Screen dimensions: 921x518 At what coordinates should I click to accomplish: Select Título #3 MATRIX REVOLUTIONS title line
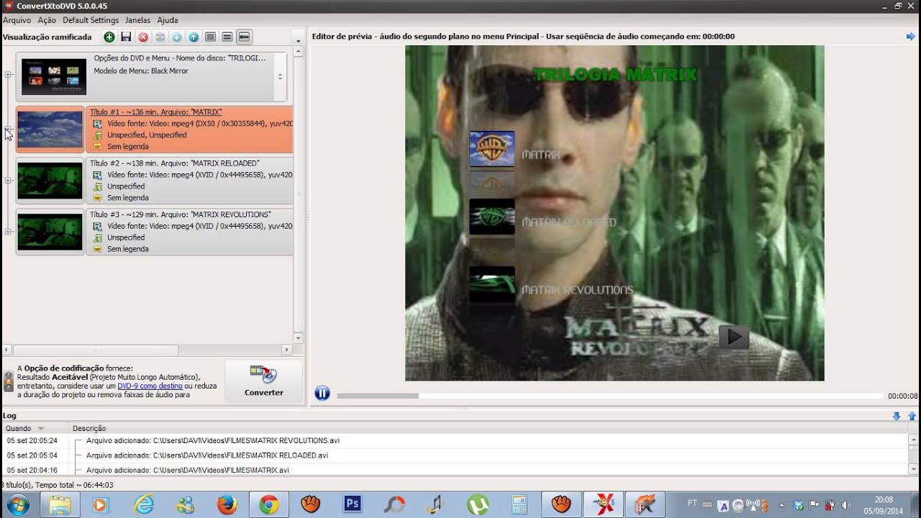pyautogui.click(x=181, y=214)
